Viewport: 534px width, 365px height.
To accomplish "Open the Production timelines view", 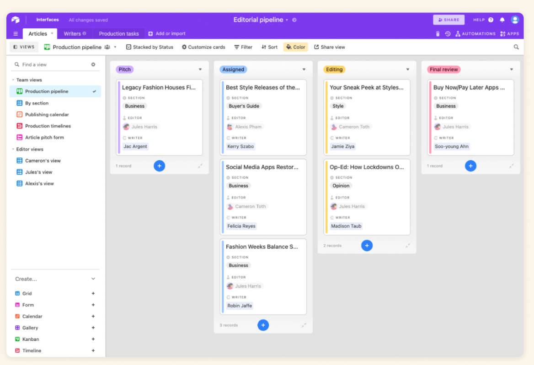I will [x=55, y=126].
